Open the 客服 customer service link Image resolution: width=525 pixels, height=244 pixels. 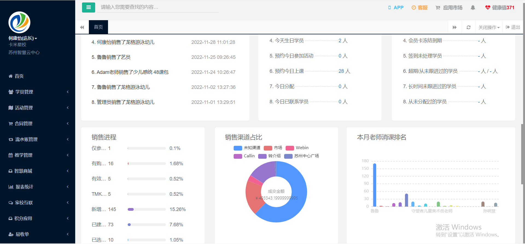click(x=419, y=8)
